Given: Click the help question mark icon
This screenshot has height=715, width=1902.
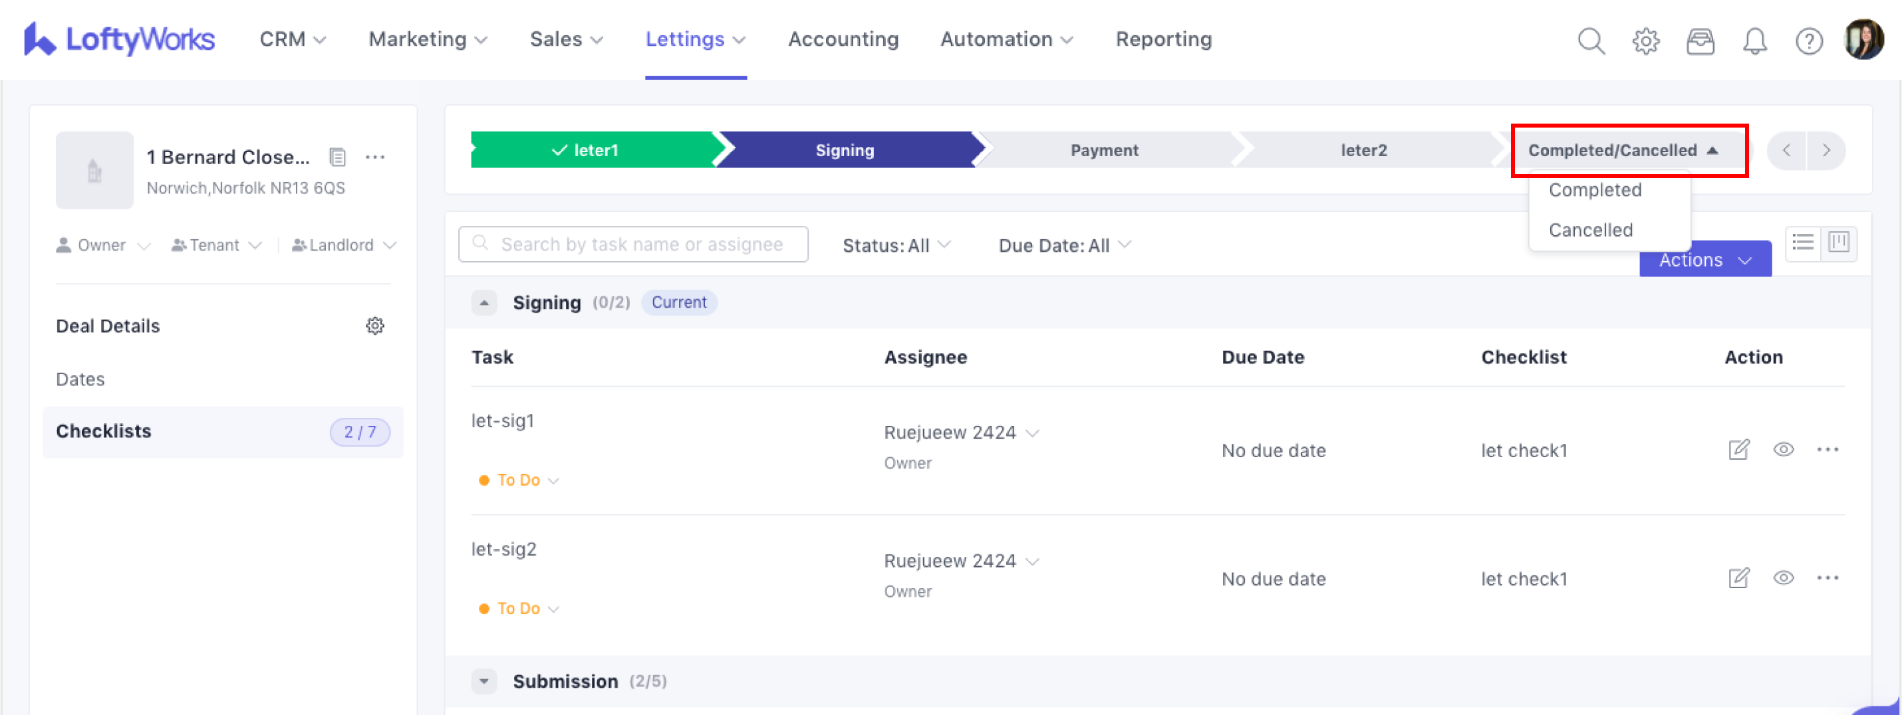Looking at the screenshot, I should pos(1808,41).
